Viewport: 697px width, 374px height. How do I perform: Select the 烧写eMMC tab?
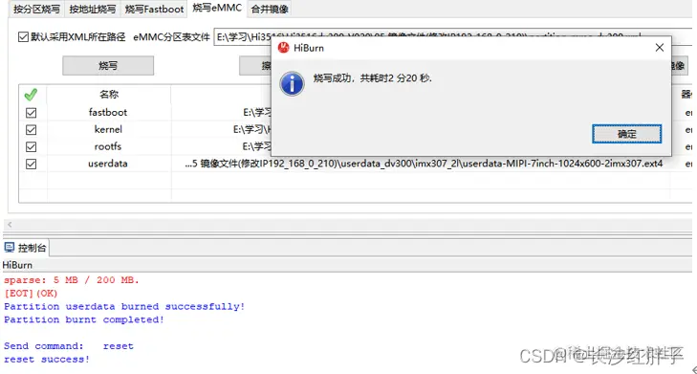tap(217, 9)
